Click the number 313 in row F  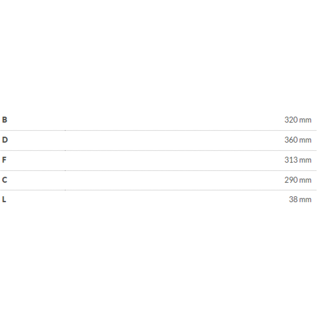(x=291, y=160)
